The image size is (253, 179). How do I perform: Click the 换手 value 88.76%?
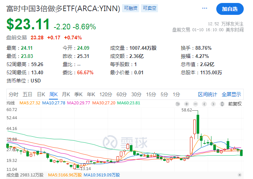coord(203,48)
